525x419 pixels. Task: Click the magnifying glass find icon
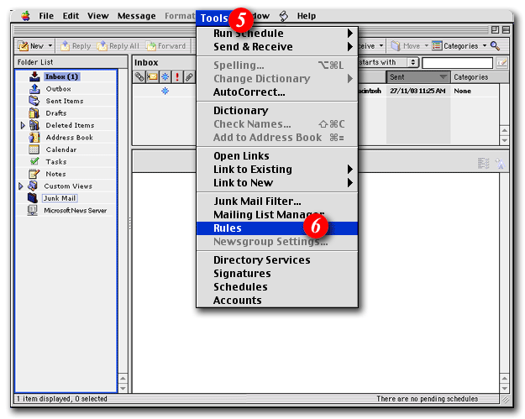[496, 46]
